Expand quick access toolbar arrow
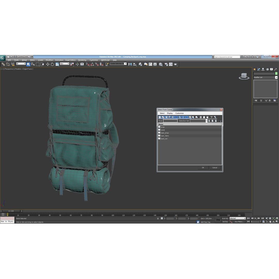The image size is (279, 279). click(x=32, y=57)
